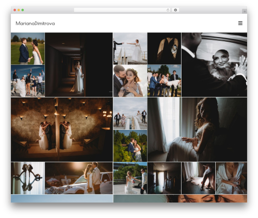
Task: Click the download icon beside address bar
Action: tap(175, 10)
